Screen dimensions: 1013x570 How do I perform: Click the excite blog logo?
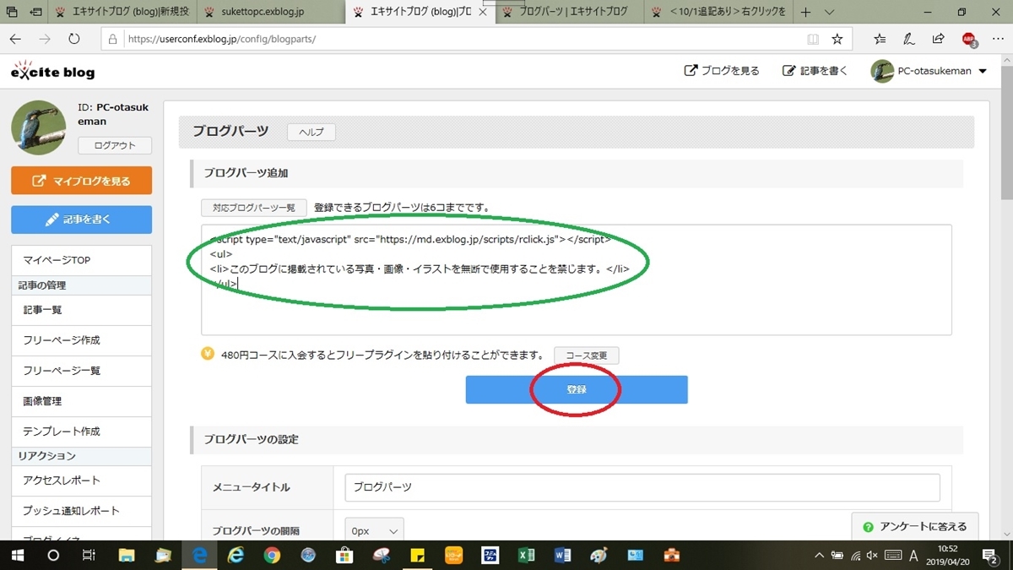[52, 71]
